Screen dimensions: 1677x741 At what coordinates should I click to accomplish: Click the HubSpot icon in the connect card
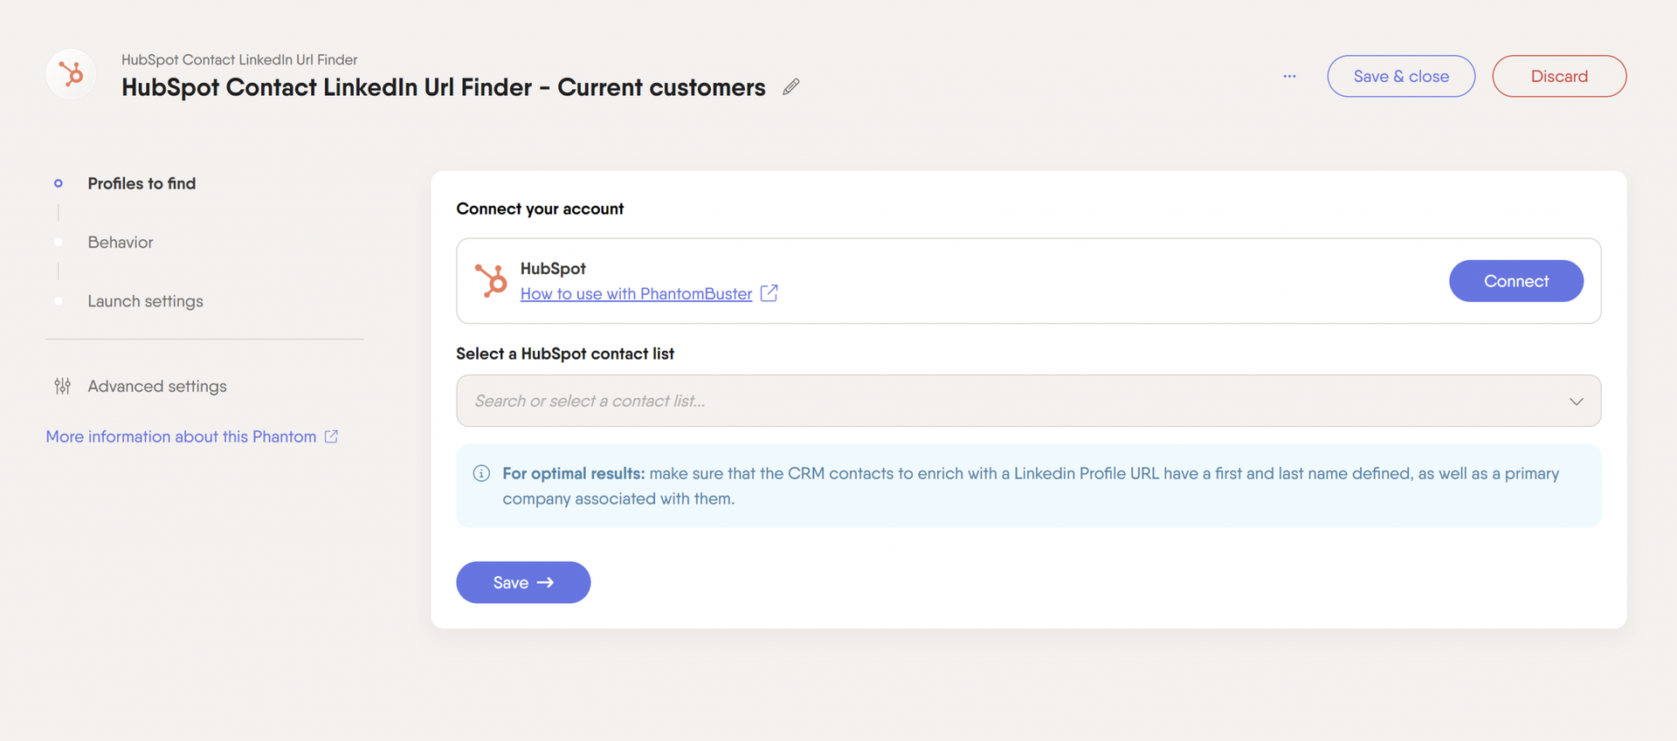492,280
